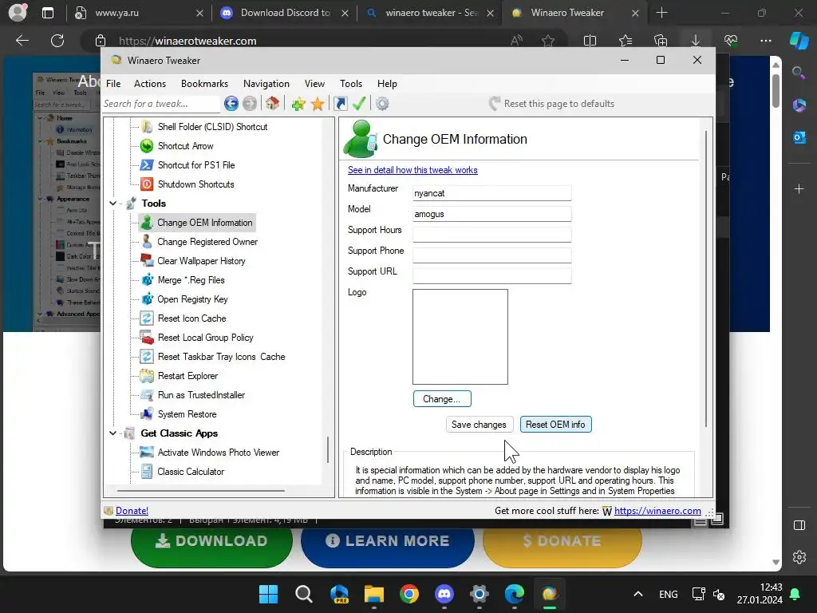The height and width of the screenshot is (613, 817).
Task: Click the green checkmark apply icon
Action: pos(359,104)
